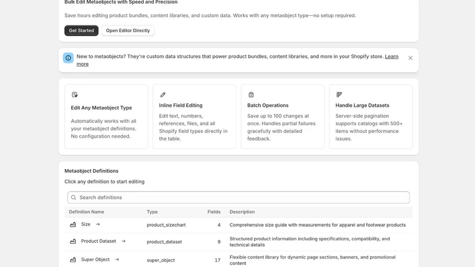Click the Metaobject Definitions heading
475x267 pixels.
pos(91,171)
